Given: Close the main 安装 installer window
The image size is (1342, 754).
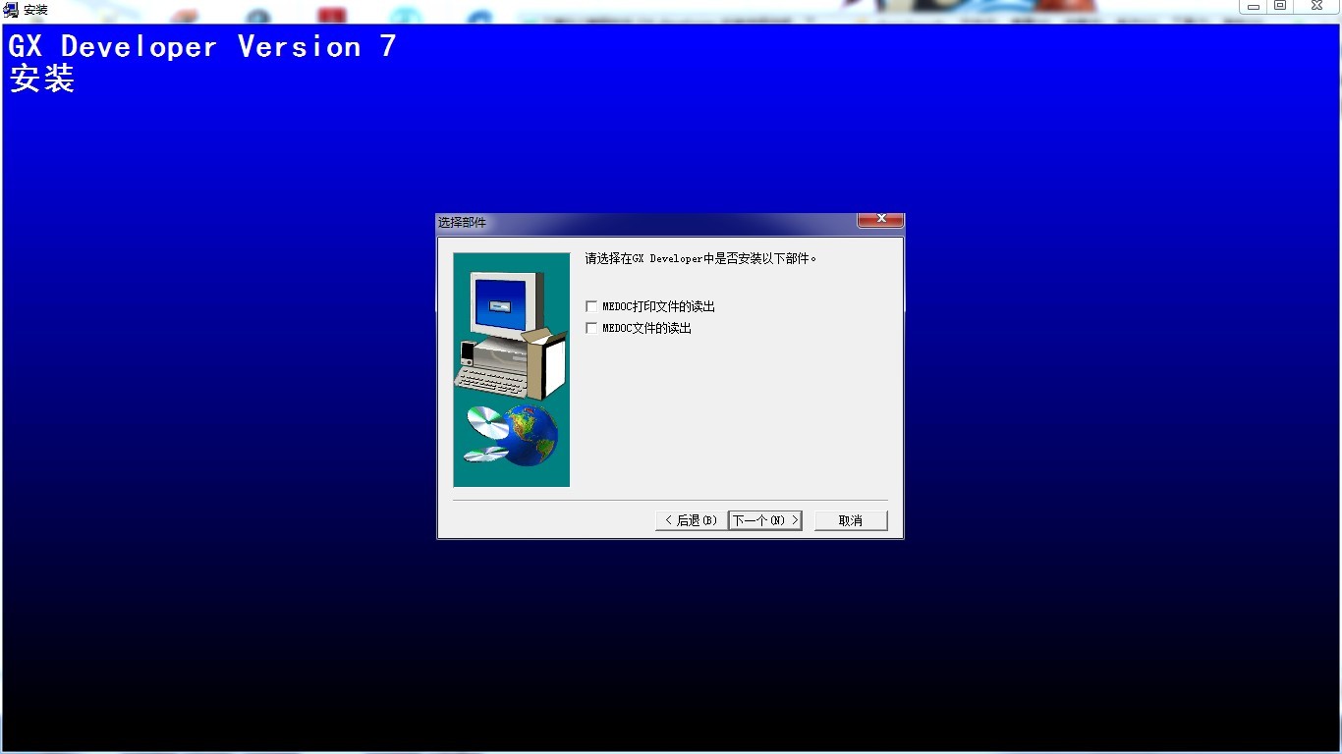Looking at the screenshot, I should pyautogui.click(x=1316, y=7).
